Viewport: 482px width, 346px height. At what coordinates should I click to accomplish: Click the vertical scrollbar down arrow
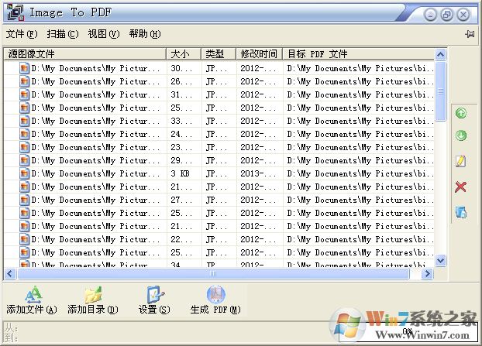(440, 261)
